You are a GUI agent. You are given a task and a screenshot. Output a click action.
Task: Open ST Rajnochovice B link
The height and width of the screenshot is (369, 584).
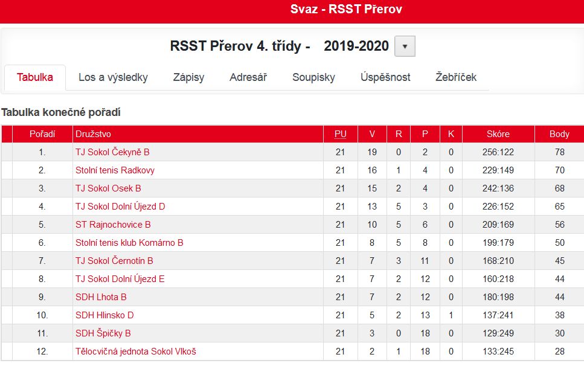tap(113, 225)
